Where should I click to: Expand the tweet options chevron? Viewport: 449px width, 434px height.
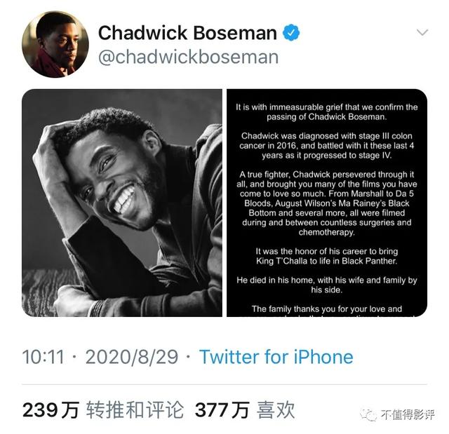[x=422, y=32]
